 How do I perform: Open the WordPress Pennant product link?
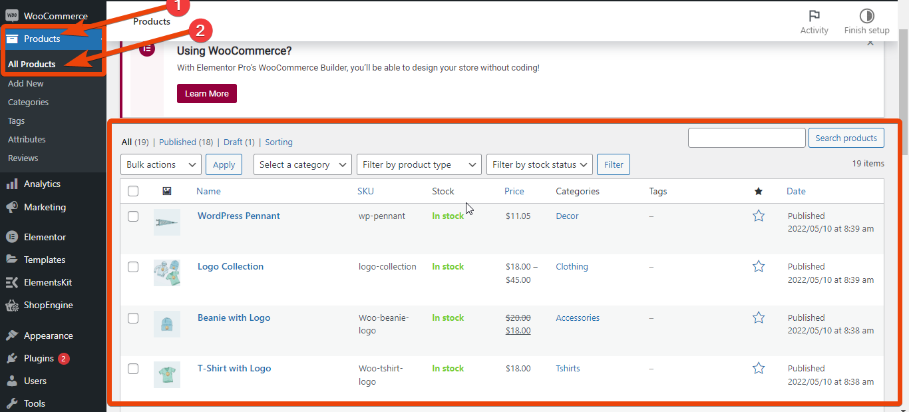[x=239, y=216]
